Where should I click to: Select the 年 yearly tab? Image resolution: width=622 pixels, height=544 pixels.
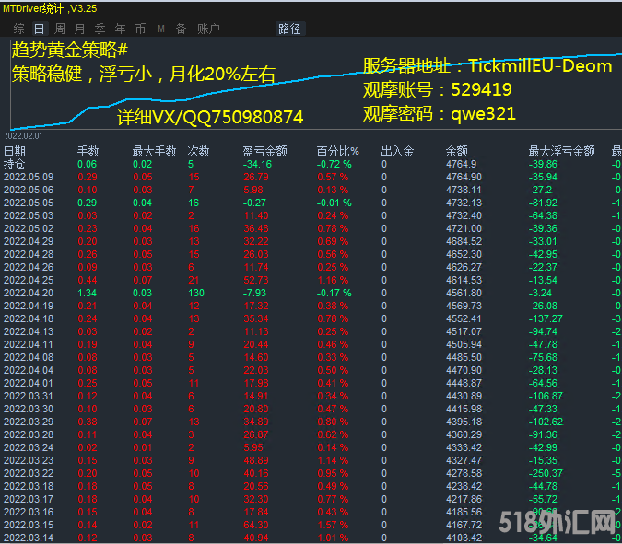[120, 29]
